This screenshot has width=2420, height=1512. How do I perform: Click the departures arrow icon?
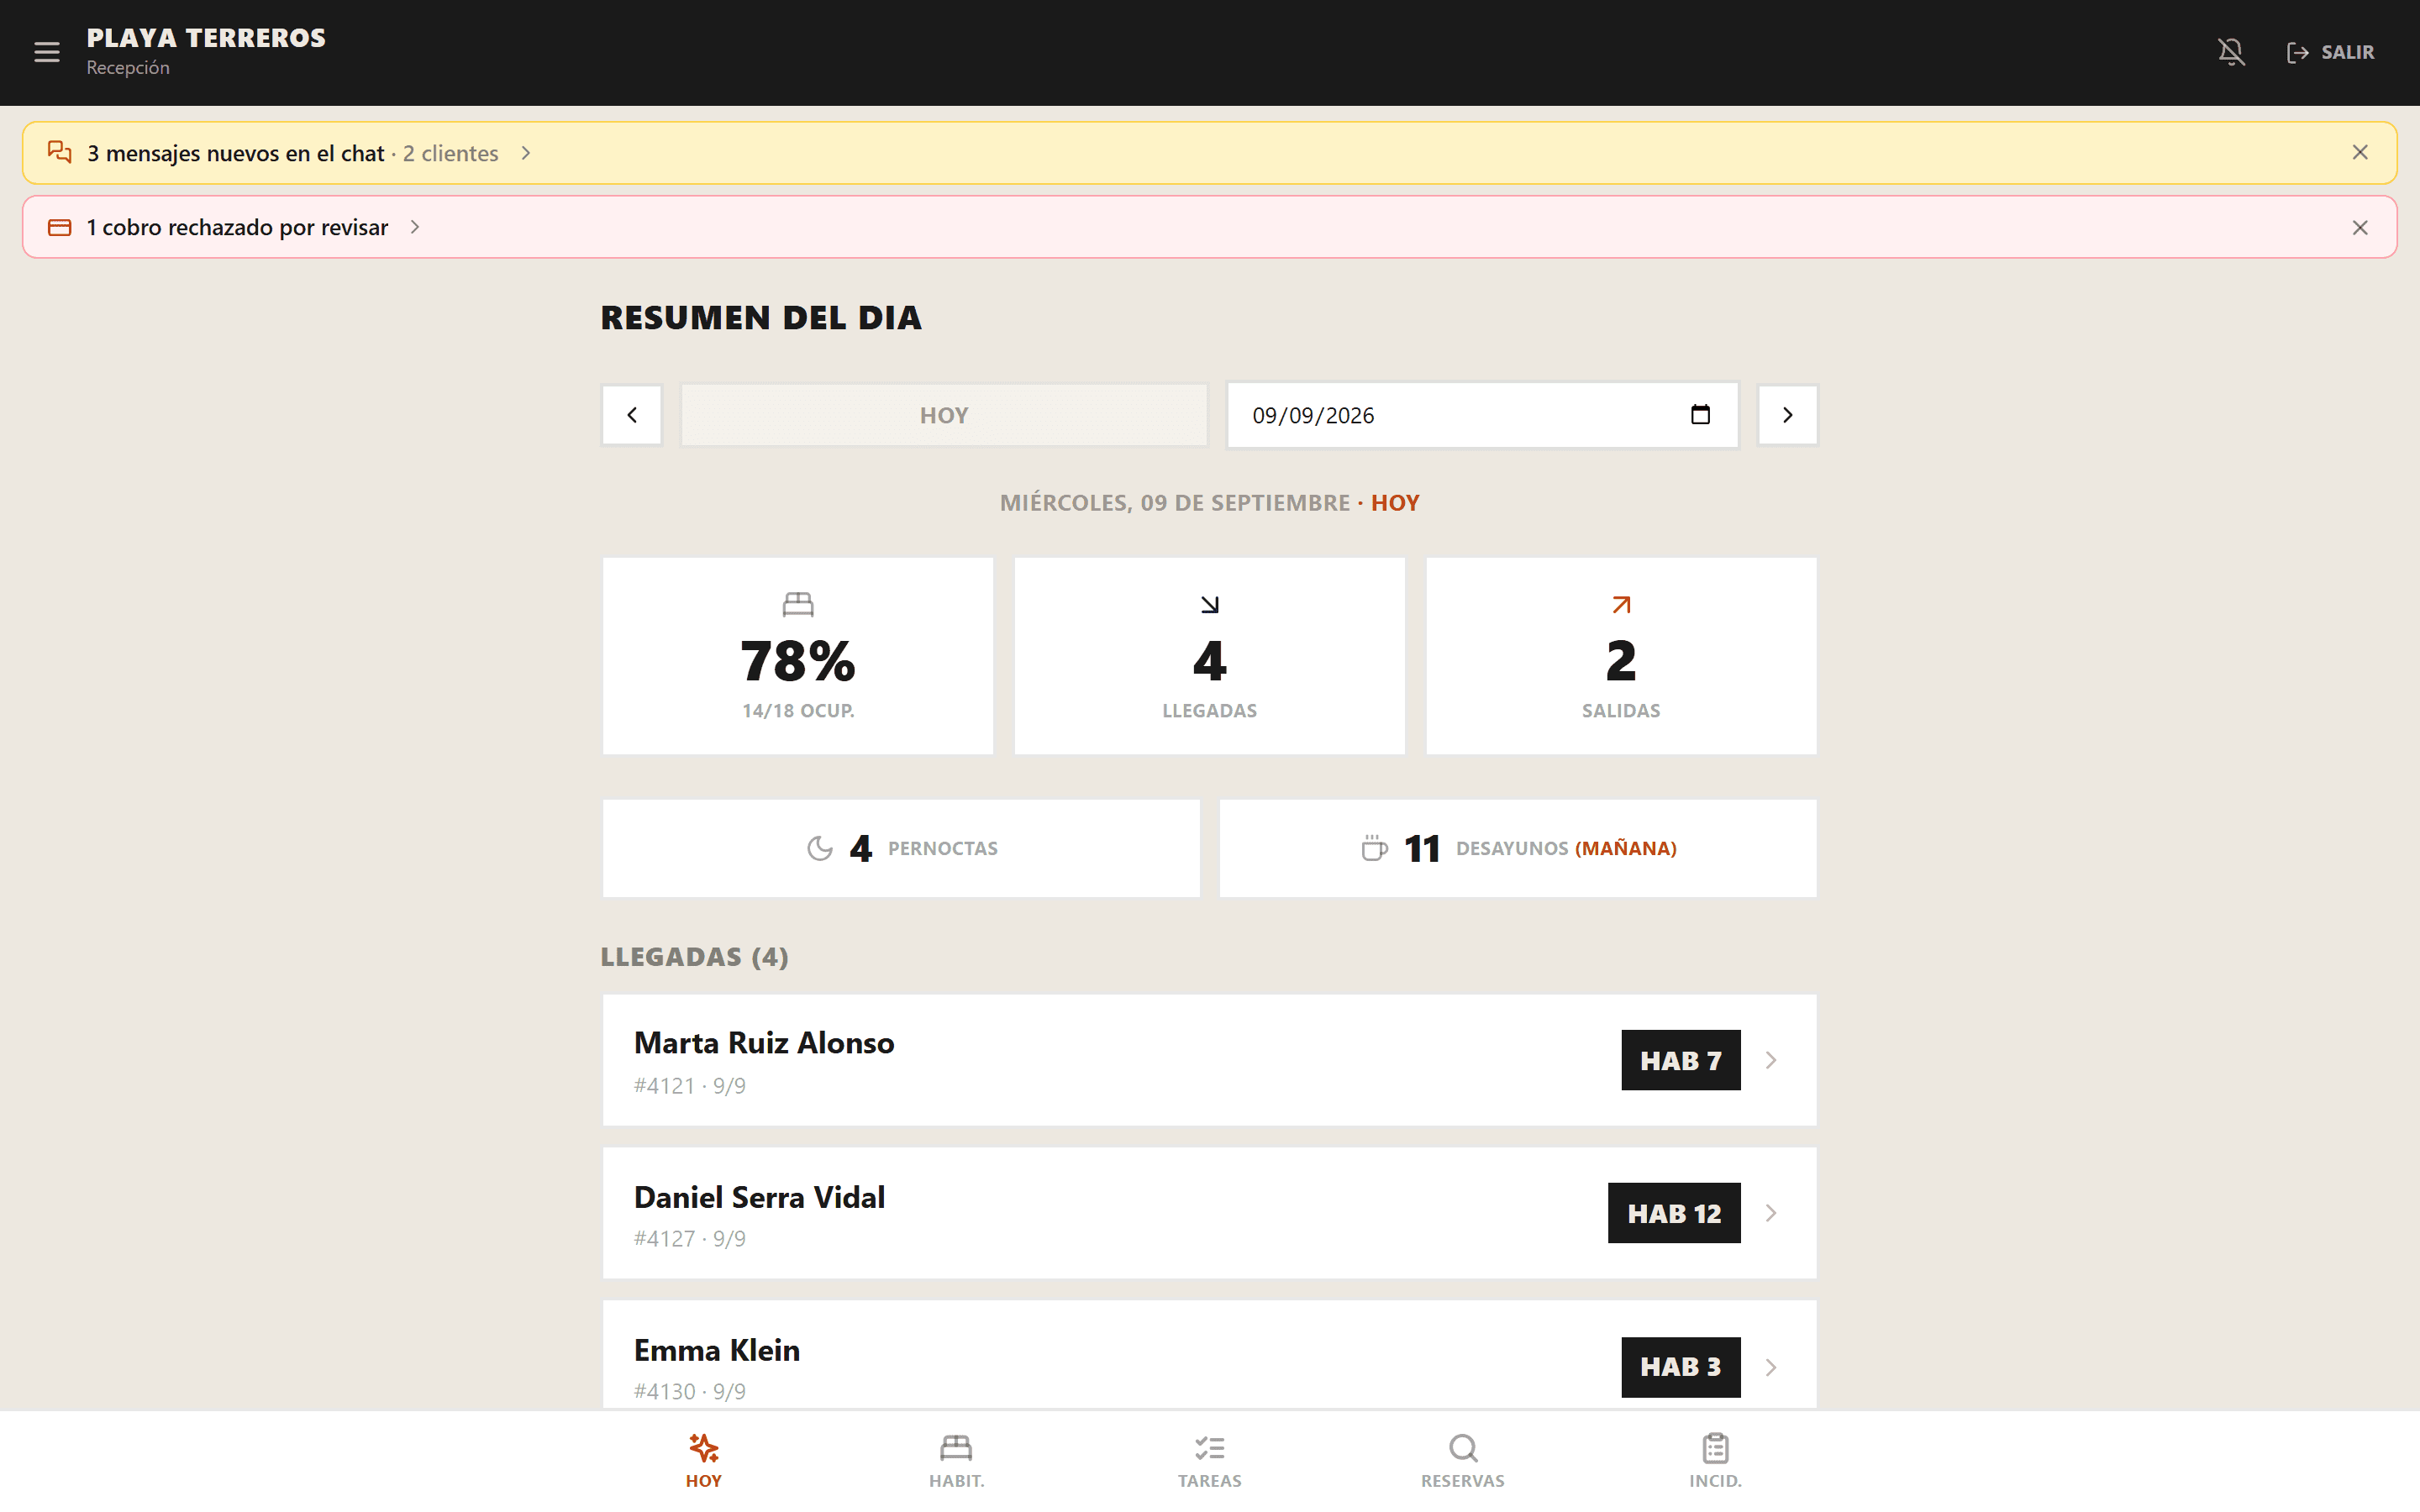click(x=1621, y=605)
